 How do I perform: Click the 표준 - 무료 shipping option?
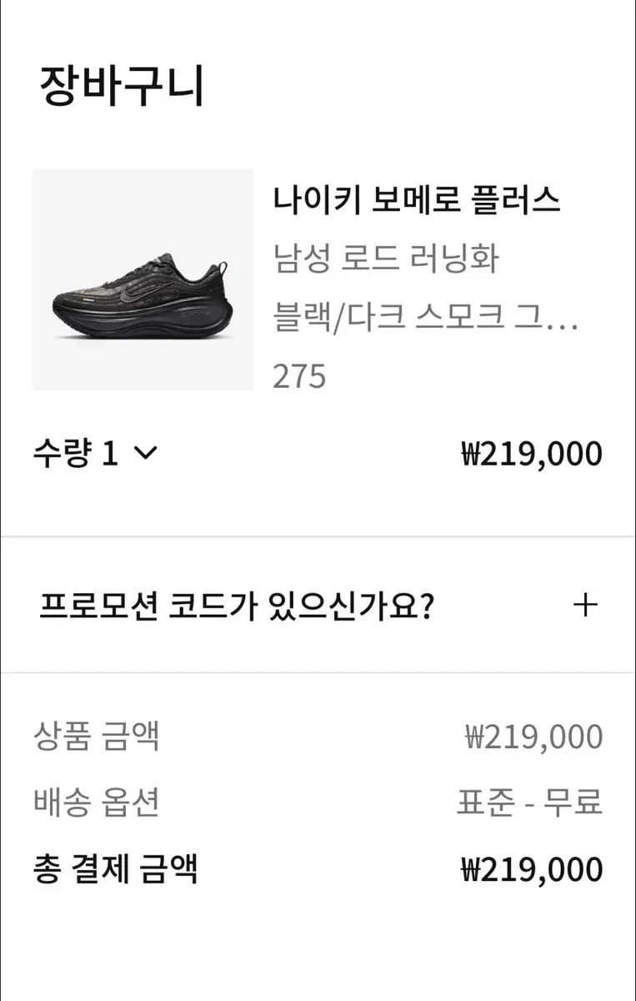coord(529,802)
